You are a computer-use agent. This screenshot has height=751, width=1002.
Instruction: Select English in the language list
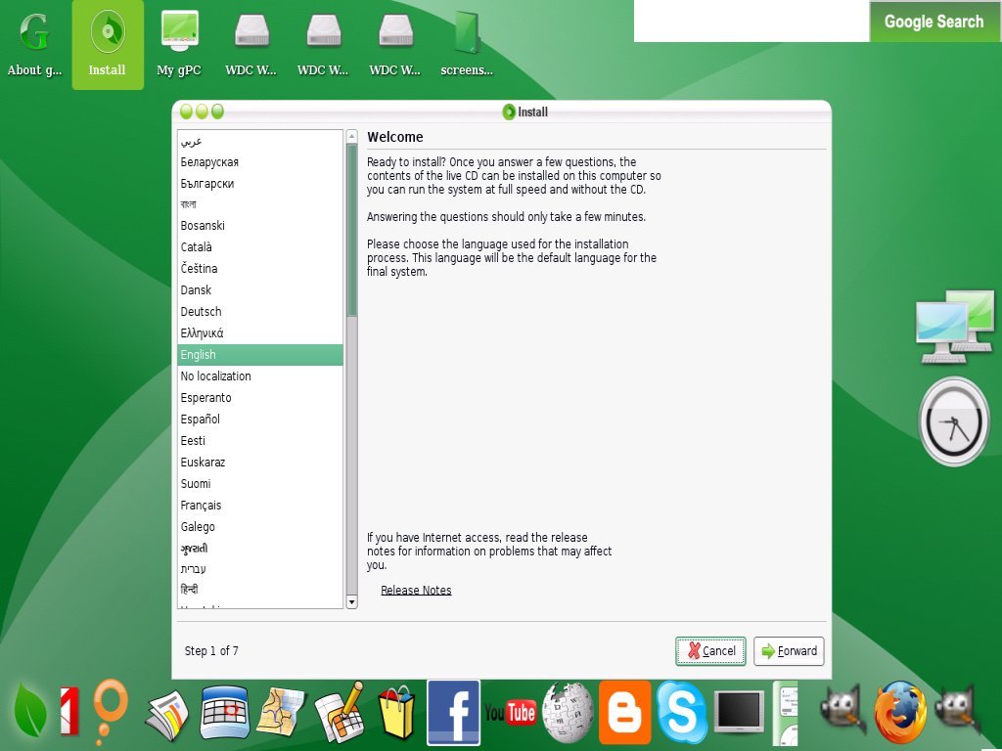pos(260,355)
